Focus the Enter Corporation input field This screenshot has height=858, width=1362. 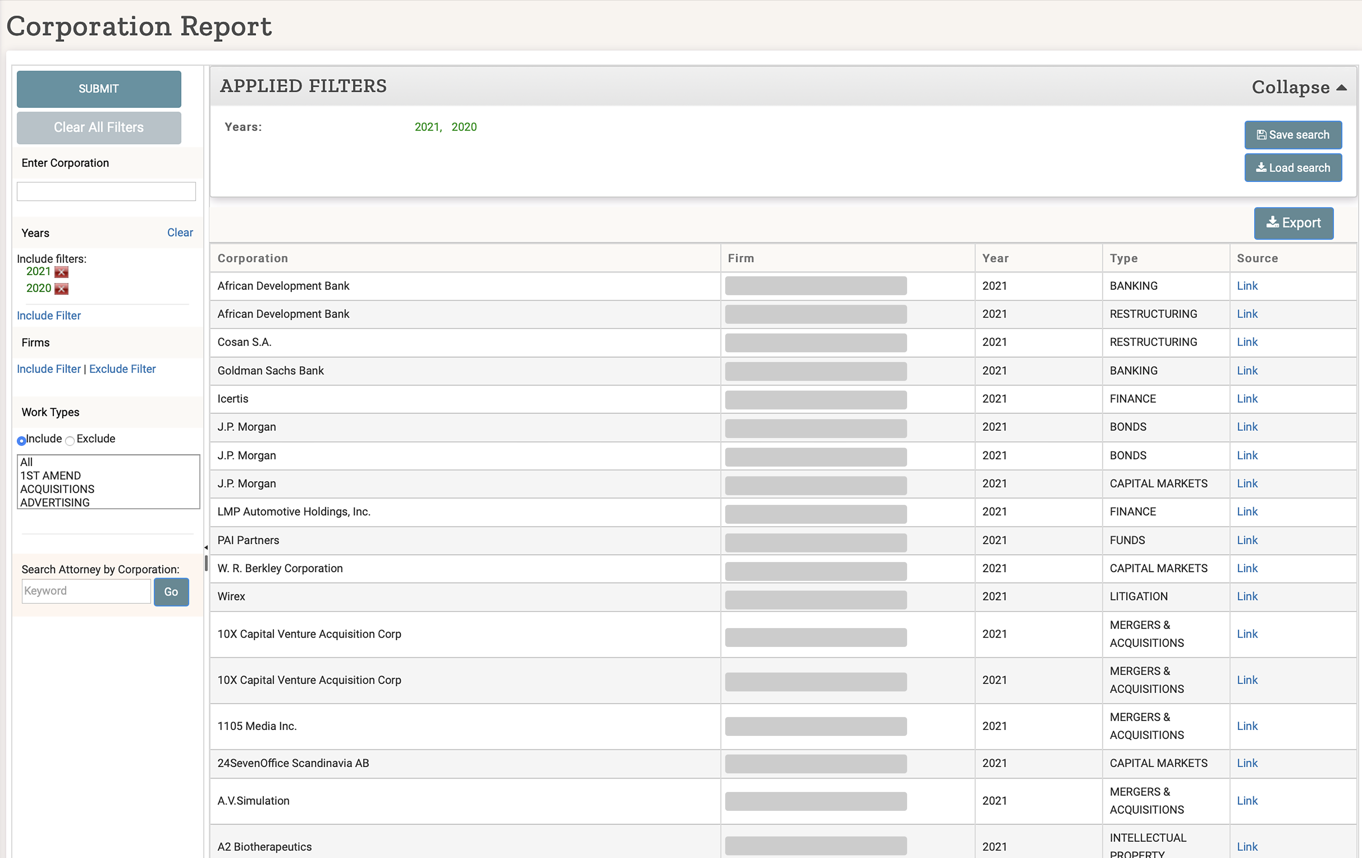(x=106, y=191)
